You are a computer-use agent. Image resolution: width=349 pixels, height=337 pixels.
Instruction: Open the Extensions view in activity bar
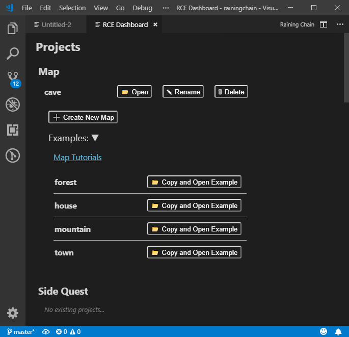(13, 130)
